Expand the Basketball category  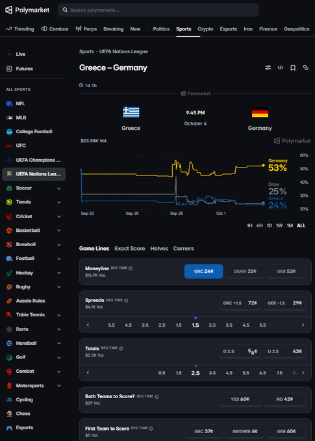[x=59, y=231]
